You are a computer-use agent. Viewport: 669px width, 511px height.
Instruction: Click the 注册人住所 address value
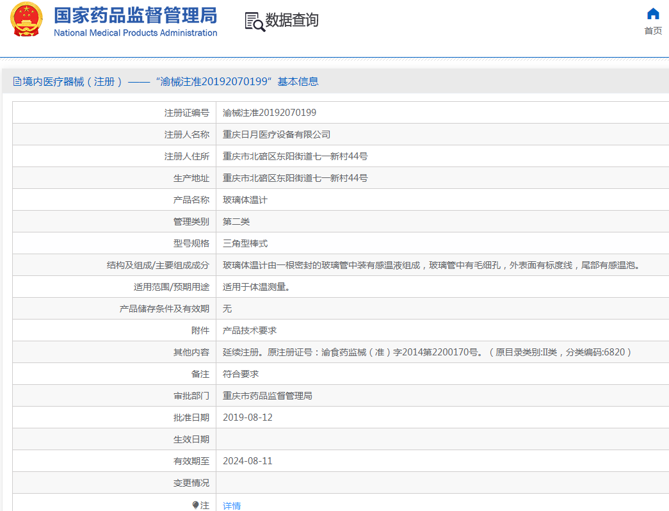[x=295, y=156]
